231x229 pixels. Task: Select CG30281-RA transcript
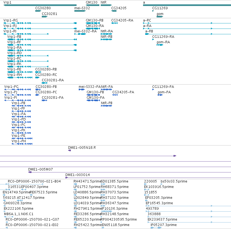45,83
